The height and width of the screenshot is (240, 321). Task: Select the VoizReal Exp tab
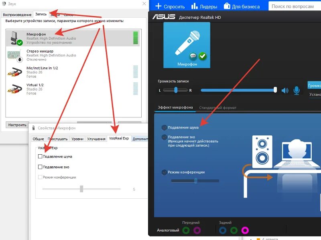click(x=119, y=138)
